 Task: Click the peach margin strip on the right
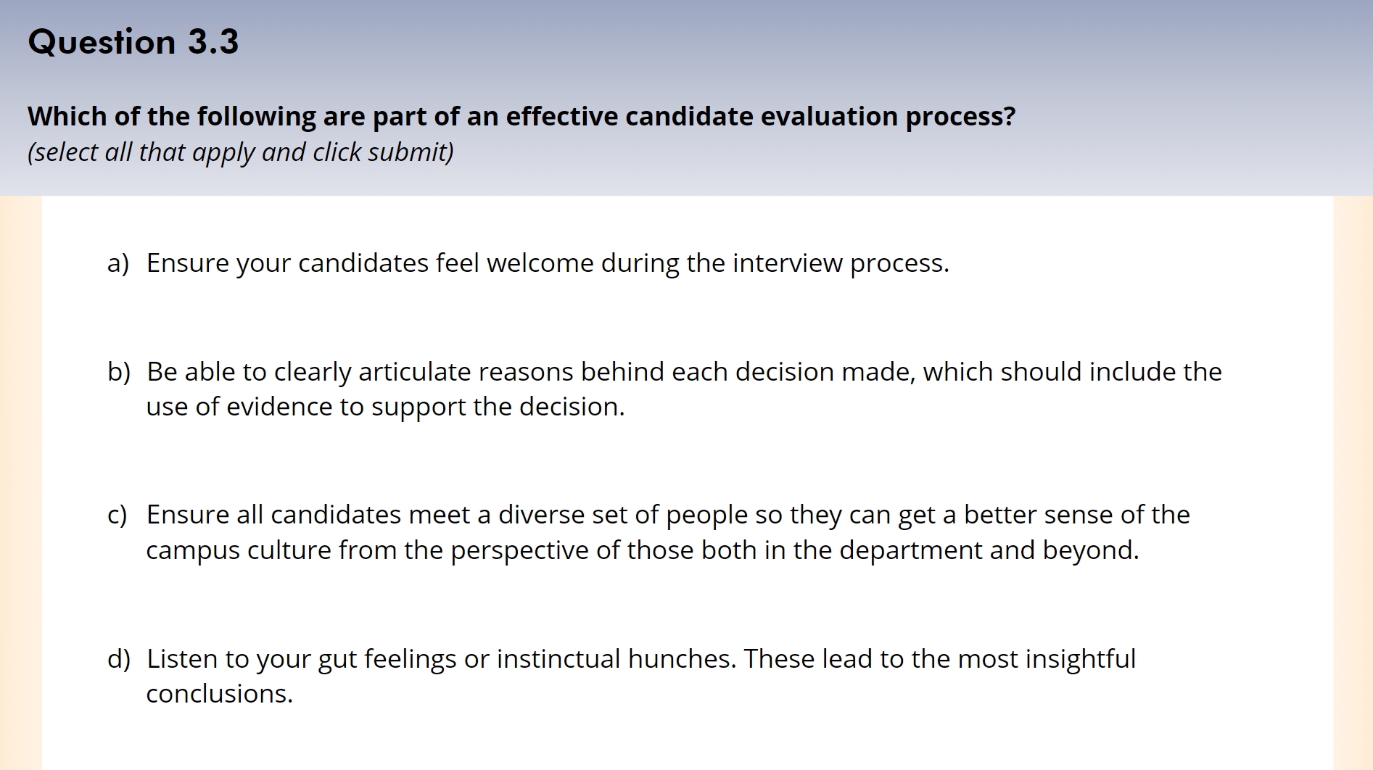pyautogui.click(x=1353, y=482)
